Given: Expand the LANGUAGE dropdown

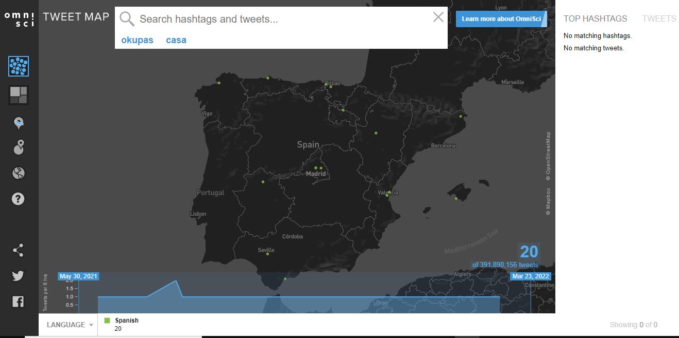Looking at the screenshot, I should coord(67,324).
